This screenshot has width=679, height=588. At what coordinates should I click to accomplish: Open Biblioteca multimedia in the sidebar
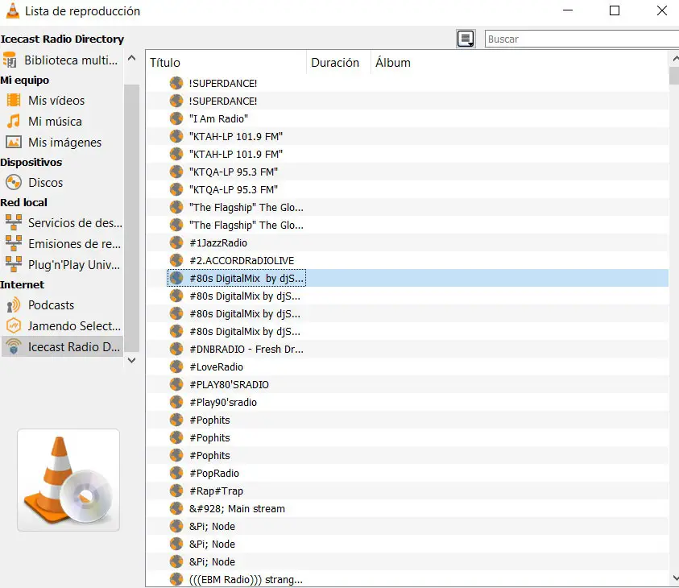click(62, 60)
